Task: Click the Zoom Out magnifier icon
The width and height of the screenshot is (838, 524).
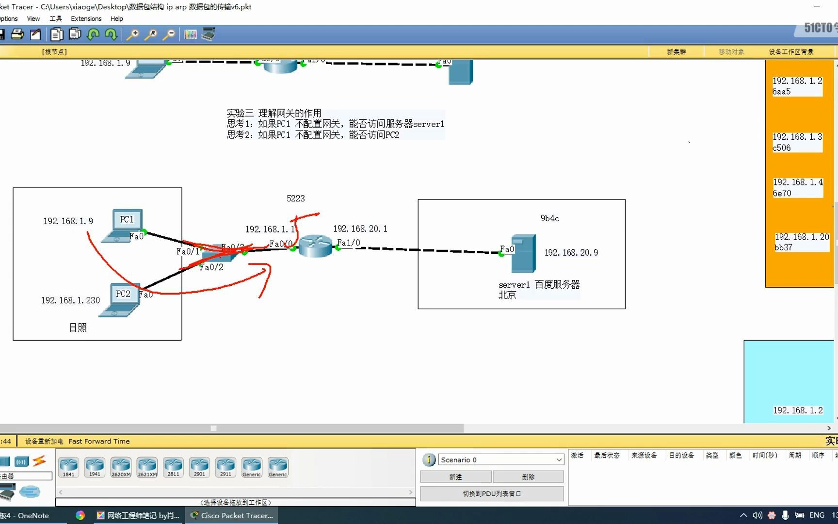Action: tap(169, 34)
